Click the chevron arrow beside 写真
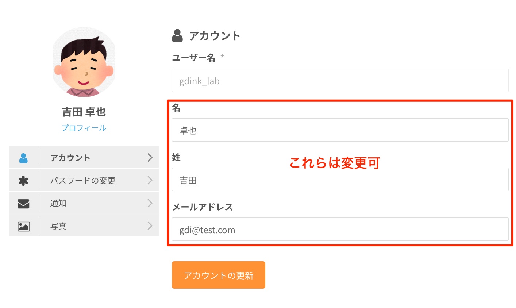The width and height of the screenshot is (516, 308). [x=150, y=226]
